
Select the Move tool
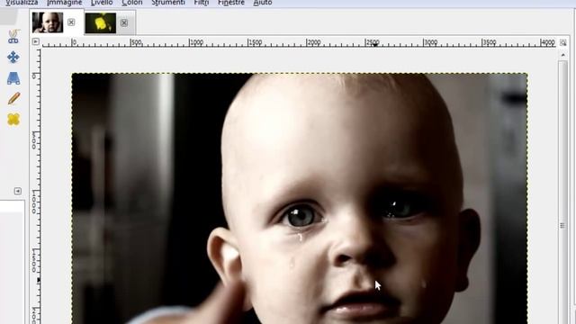13,58
